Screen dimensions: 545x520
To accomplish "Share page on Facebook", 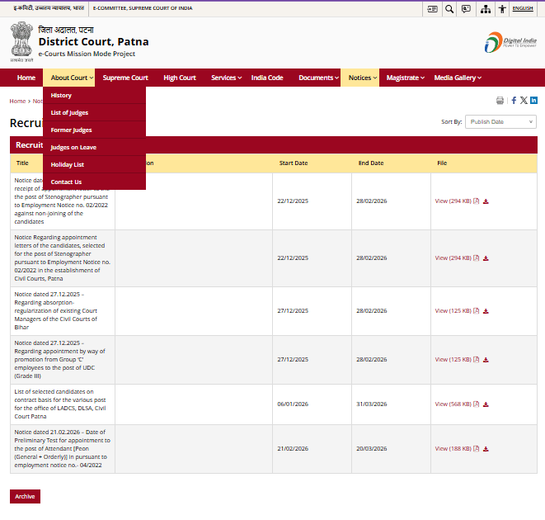I will (x=514, y=100).
